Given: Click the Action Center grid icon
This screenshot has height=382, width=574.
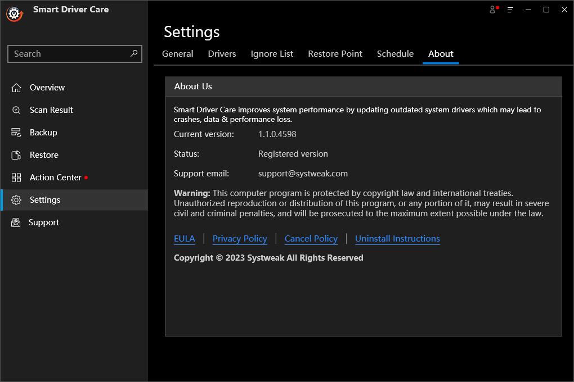Looking at the screenshot, I should tap(16, 178).
